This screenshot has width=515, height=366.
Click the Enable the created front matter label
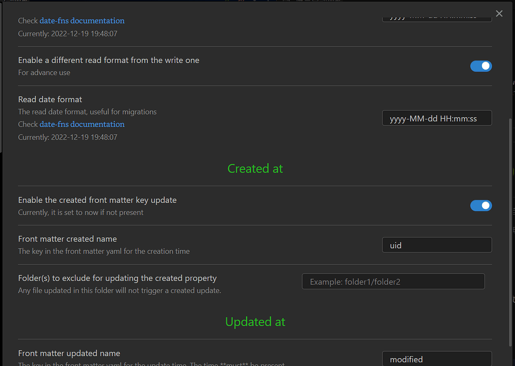click(x=97, y=200)
